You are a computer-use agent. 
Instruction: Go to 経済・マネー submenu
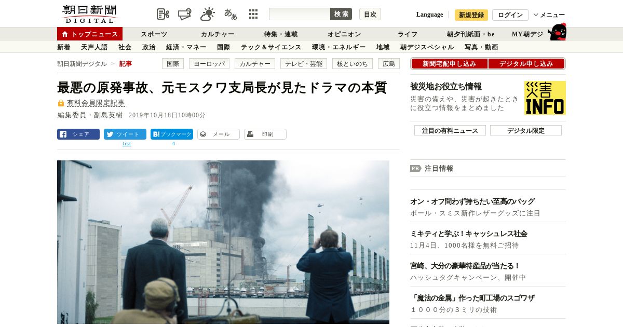pyautogui.click(x=186, y=47)
